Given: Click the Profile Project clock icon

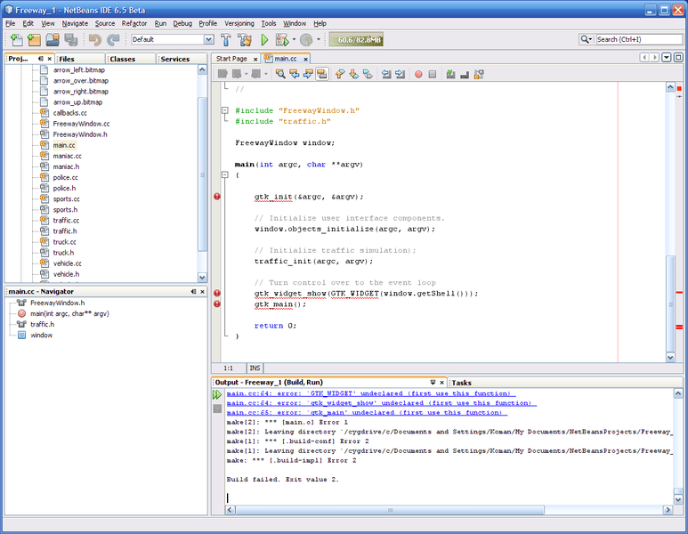Looking at the screenshot, I should tap(306, 40).
